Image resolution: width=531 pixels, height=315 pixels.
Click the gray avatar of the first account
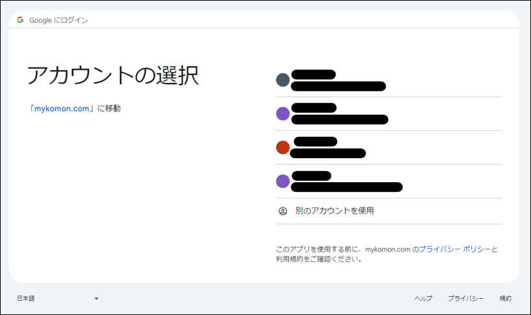click(282, 80)
